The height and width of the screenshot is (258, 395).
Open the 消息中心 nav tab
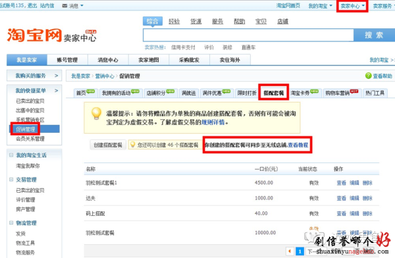click(108, 60)
